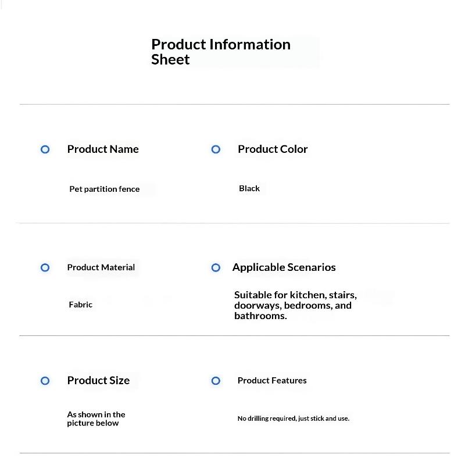Click the Product Material heading
465x465 pixels.
pyautogui.click(x=101, y=267)
